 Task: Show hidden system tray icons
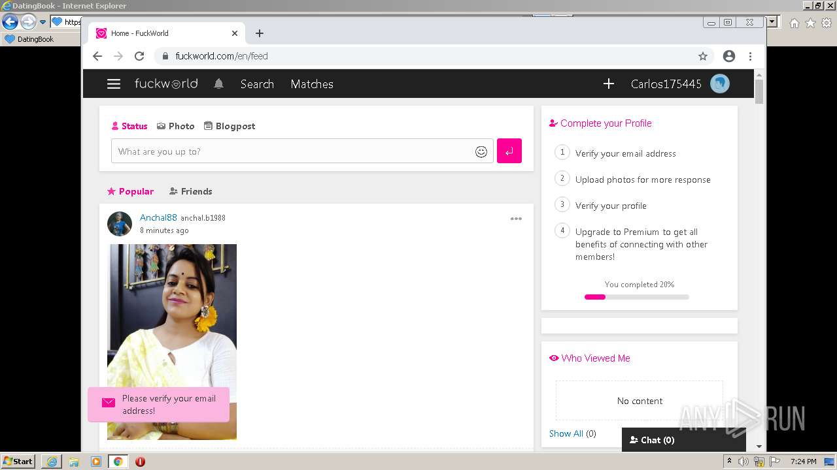[x=729, y=461]
